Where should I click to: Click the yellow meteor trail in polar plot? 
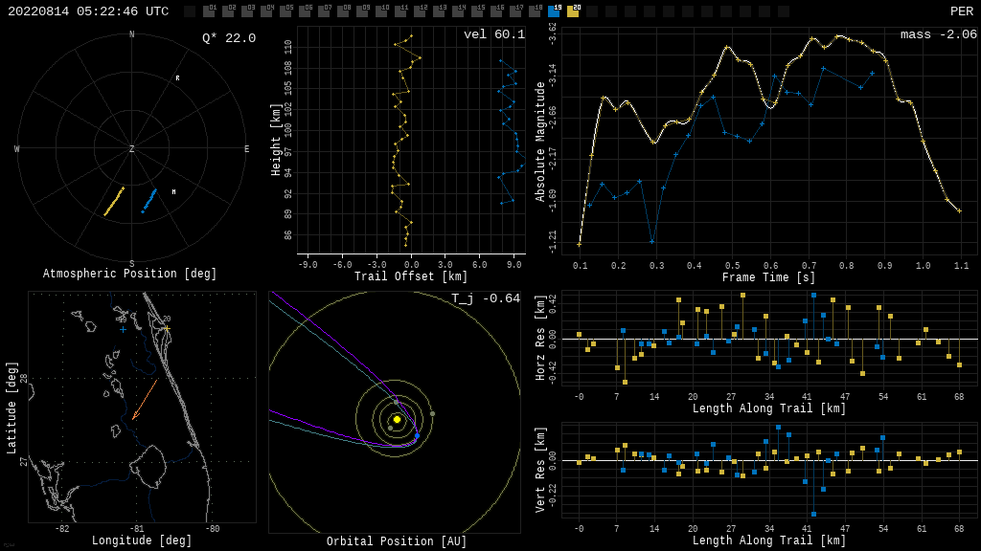click(x=114, y=201)
